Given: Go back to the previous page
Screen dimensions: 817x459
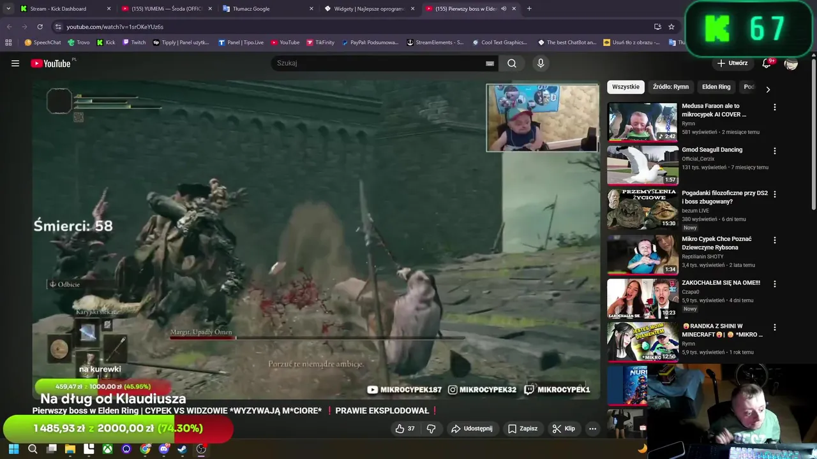Looking at the screenshot, I should (9, 27).
